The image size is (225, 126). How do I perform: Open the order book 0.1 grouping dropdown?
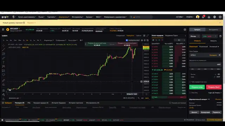click(x=180, y=40)
